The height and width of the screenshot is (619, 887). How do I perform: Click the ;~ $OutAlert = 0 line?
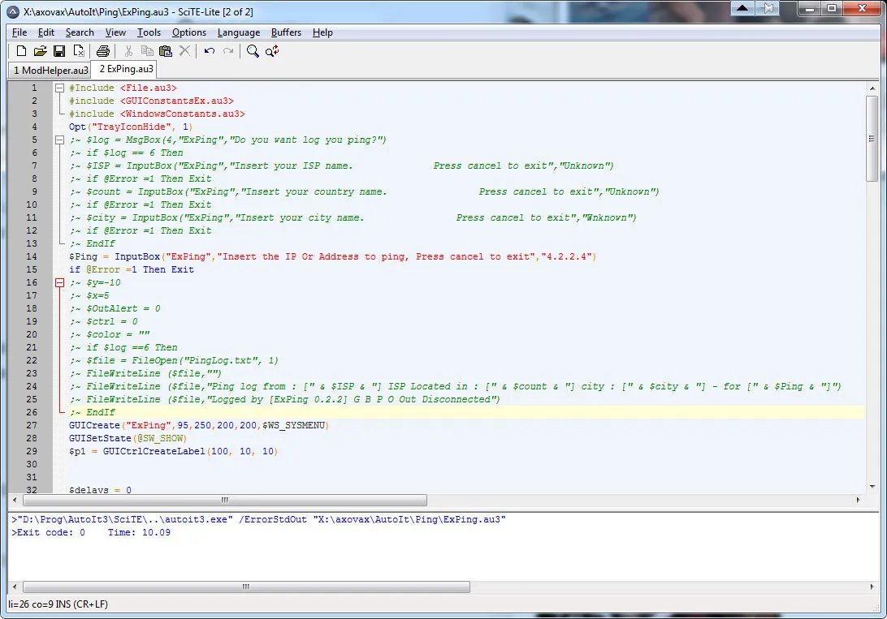point(115,309)
